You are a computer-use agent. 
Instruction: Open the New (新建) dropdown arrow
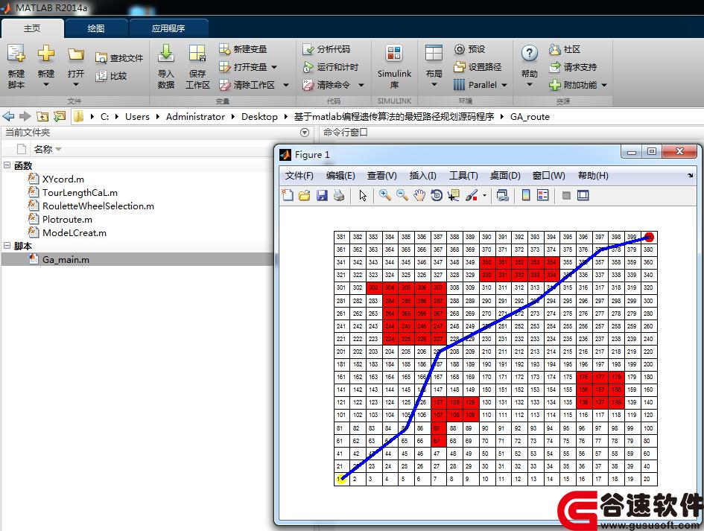click(45, 84)
